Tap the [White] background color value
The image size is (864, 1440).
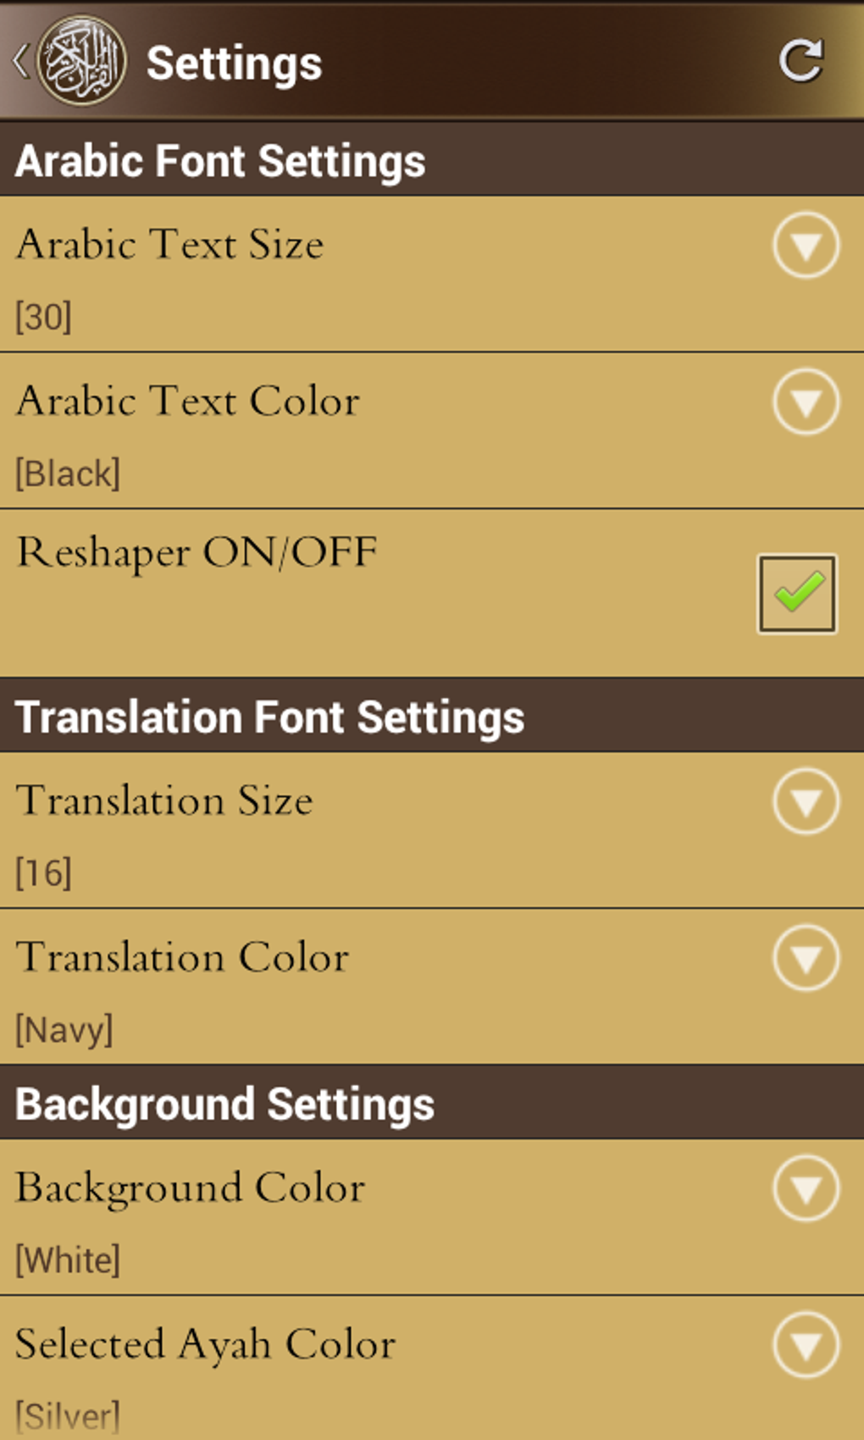[68, 1260]
